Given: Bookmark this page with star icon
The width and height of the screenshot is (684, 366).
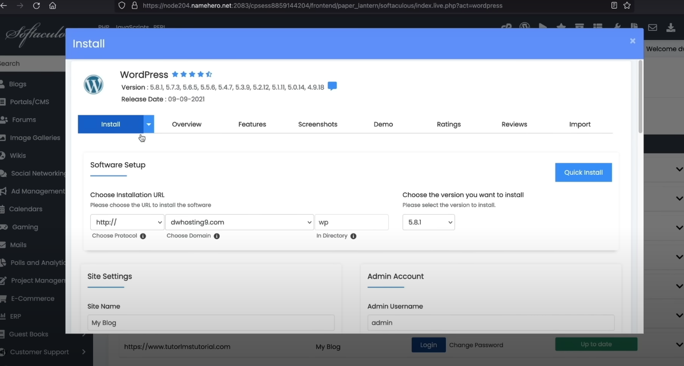Looking at the screenshot, I should click(x=627, y=6).
